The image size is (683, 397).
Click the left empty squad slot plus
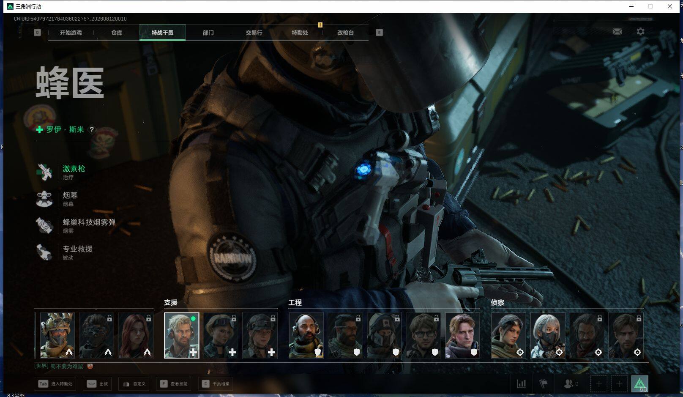(598, 384)
